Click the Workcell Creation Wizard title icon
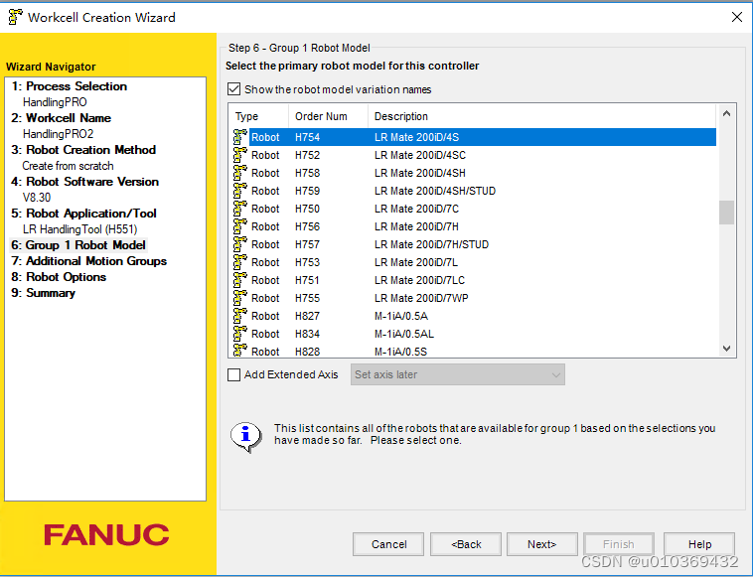The image size is (753, 577). tap(15, 17)
